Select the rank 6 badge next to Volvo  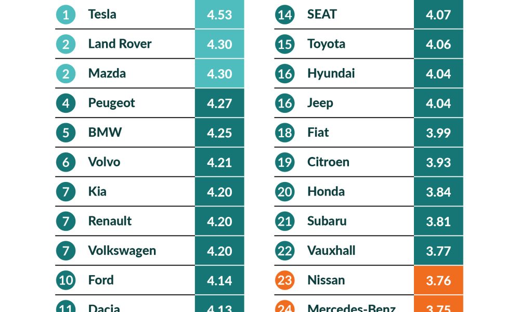tap(66, 162)
